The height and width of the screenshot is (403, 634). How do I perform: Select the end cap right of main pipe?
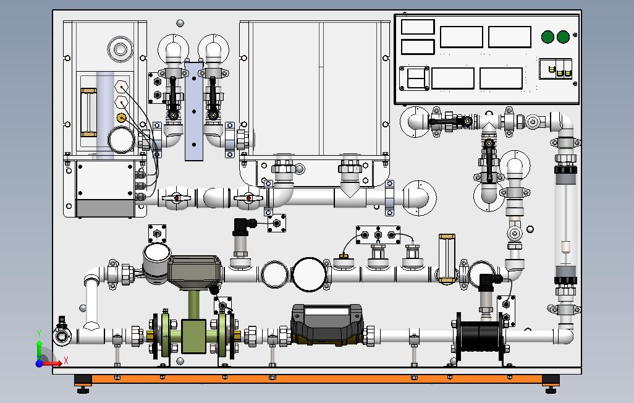[420, 198]
